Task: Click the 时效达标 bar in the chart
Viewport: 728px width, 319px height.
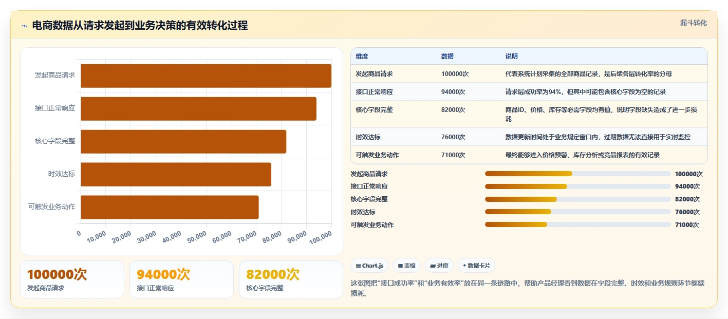Action: (176, 174)
